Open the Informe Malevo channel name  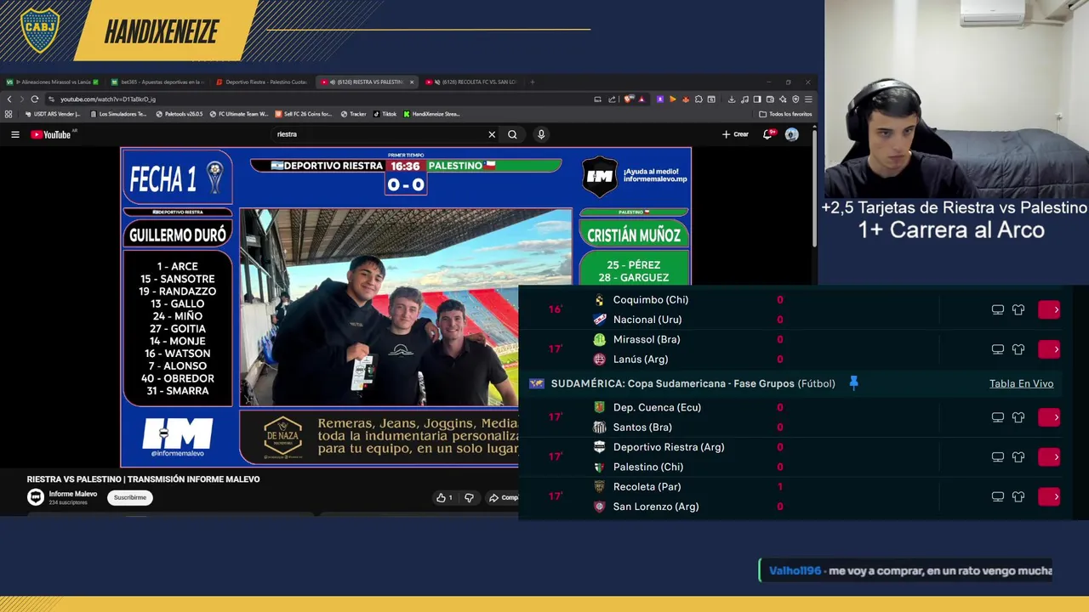tap(73, 494)
